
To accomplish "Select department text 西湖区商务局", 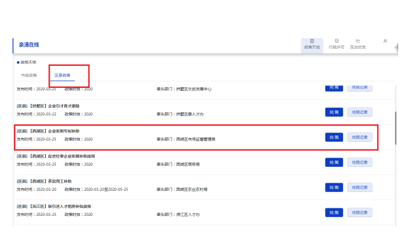I will 188,164.
